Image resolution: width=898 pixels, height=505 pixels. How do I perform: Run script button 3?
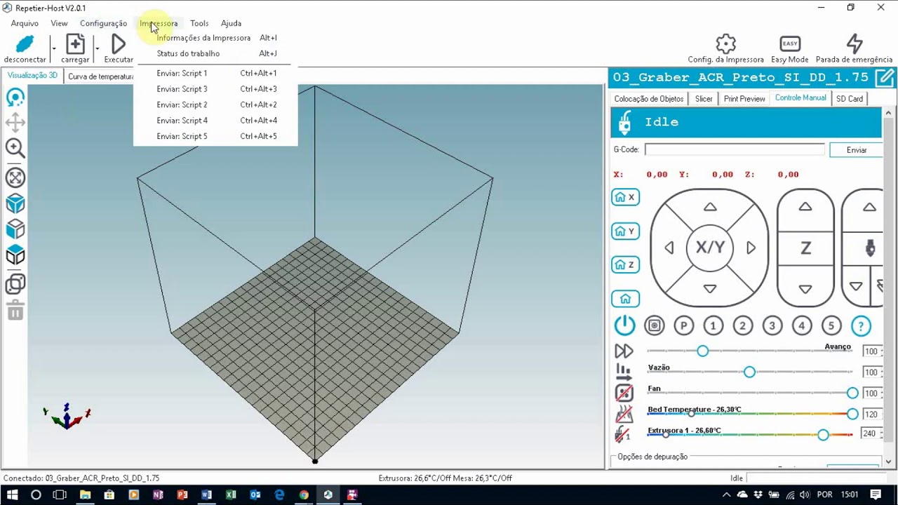[772, 325]
